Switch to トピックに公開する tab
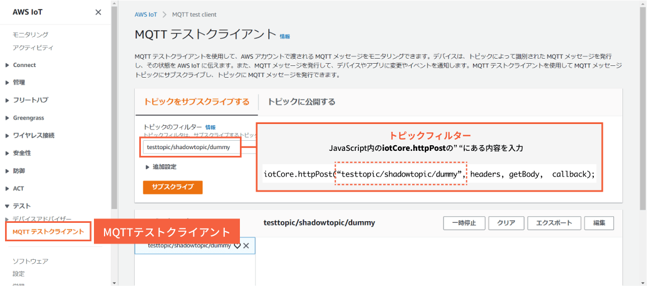The image size is (647, 286). (301, 101)
